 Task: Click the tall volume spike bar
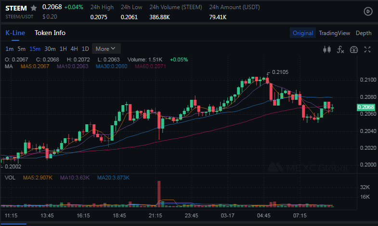point(159,194)
